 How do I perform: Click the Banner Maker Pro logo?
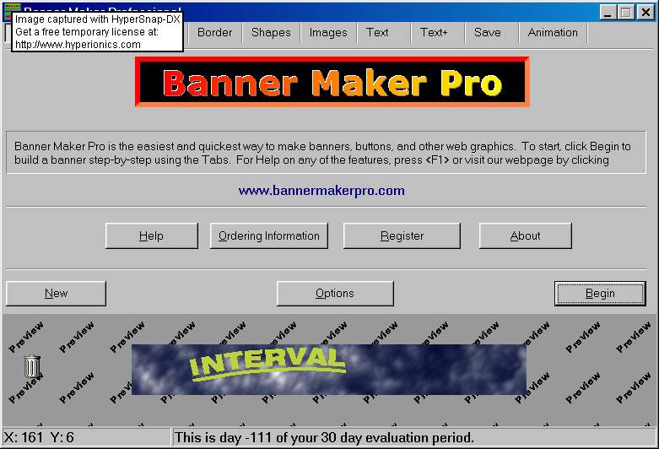pyautogui.click(x=332, y=82)
